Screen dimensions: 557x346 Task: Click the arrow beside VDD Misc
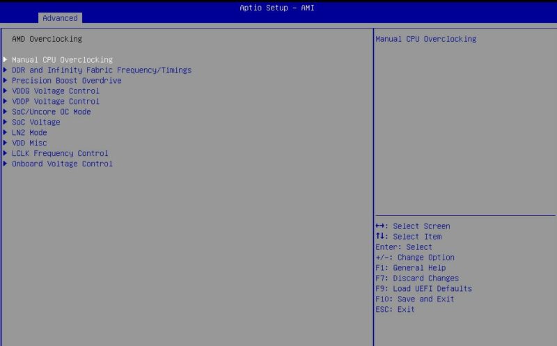6,143
